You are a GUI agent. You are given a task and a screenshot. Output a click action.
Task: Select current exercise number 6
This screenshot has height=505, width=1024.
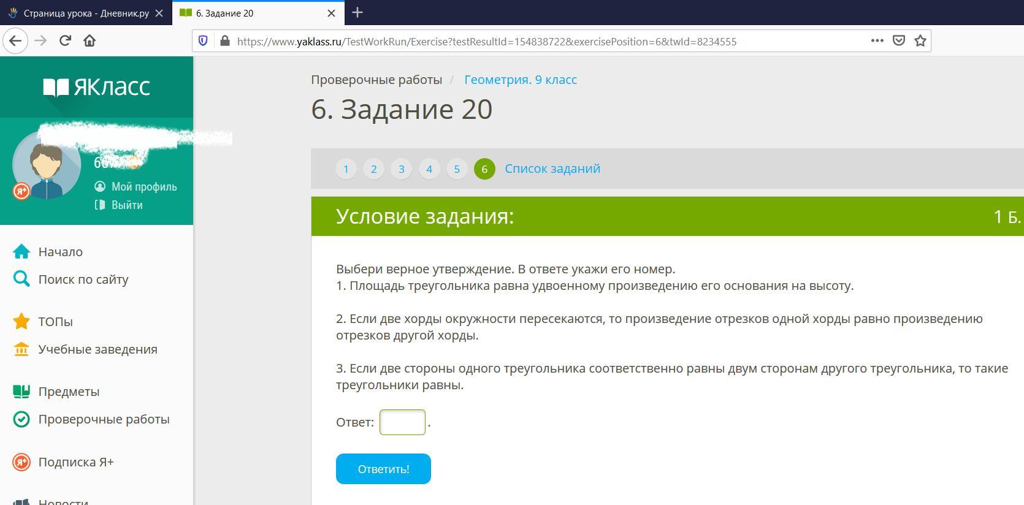point(484,169)
